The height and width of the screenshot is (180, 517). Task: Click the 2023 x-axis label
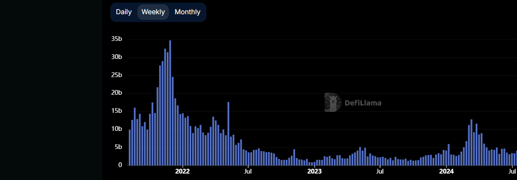[314, 171]
